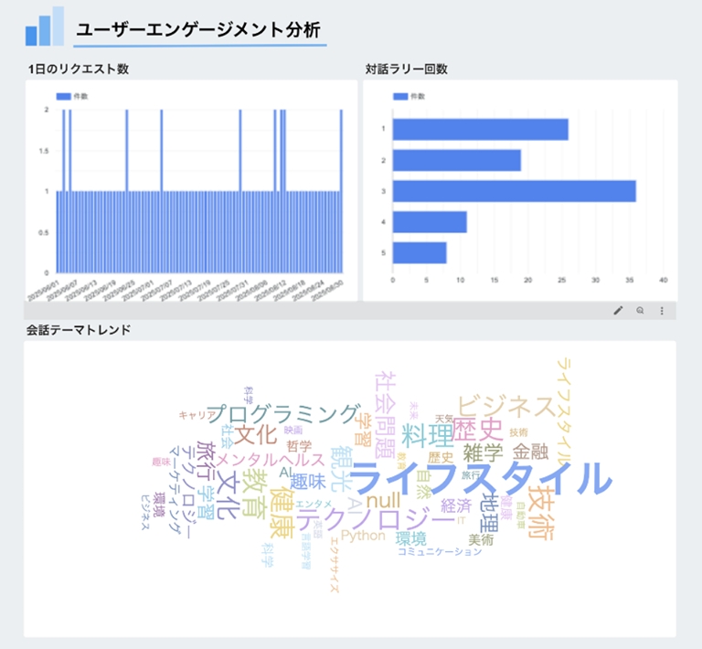Click the 対話ラリー回数 chart title
Viewport: 702px width, 649px height.
click(407, 69)
